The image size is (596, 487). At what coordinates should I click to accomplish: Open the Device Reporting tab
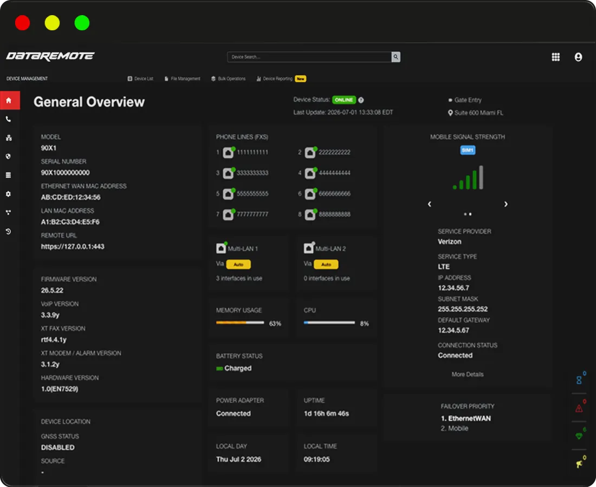[275, 78]
